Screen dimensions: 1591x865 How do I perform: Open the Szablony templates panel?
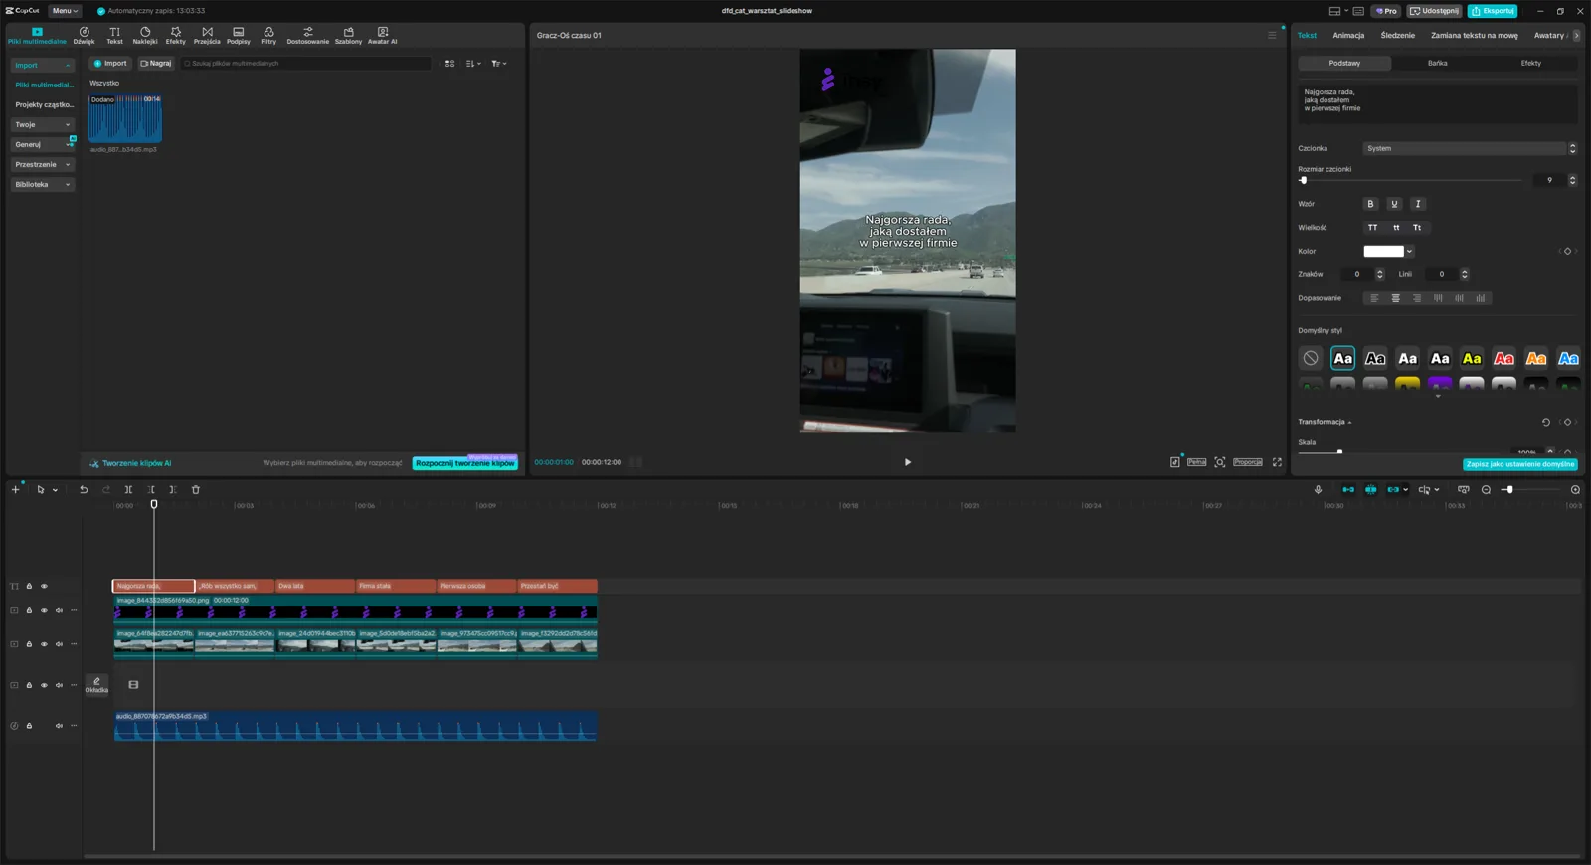point(349,36)
